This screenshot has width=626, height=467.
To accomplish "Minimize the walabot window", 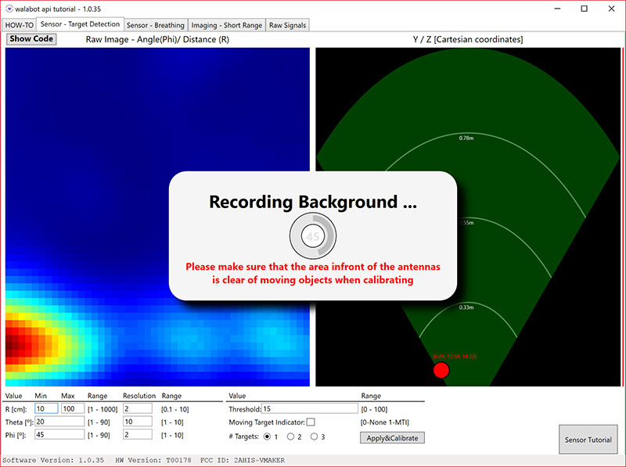I will (x=558, y=9).
